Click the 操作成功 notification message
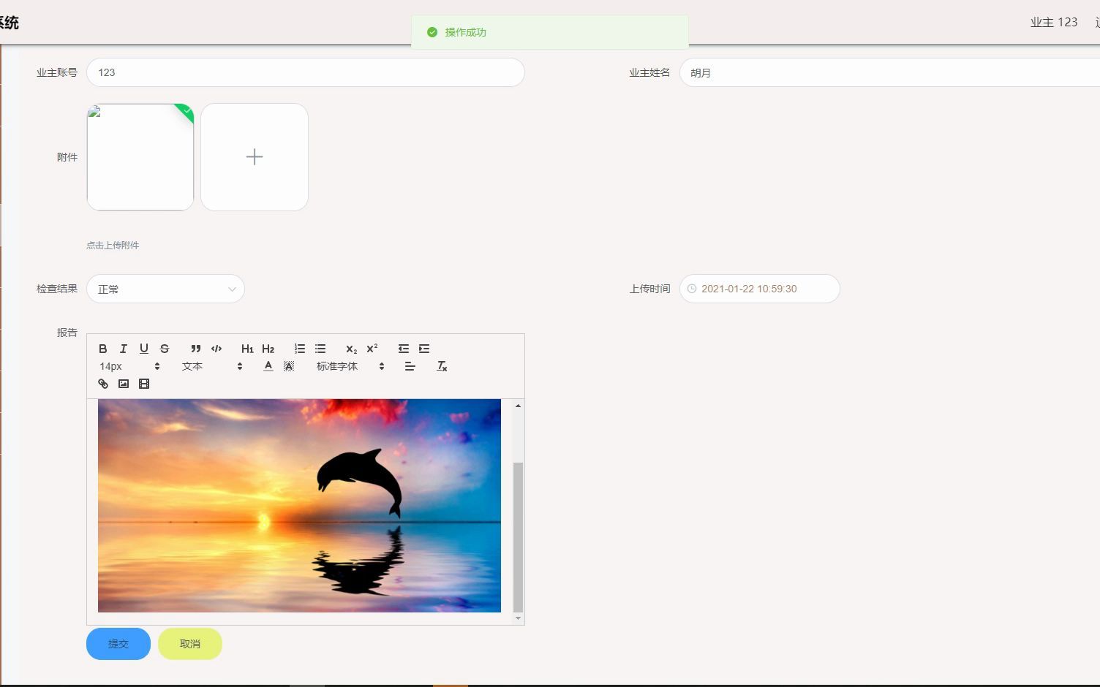 466,32
